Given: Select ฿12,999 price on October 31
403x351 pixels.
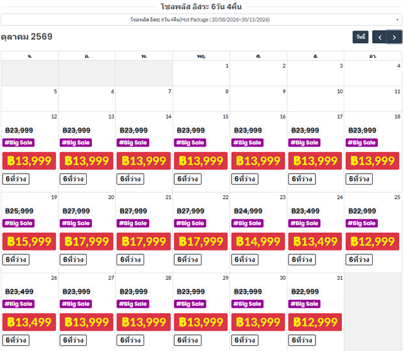Looking at the screenshot, I should coord(315,322).
